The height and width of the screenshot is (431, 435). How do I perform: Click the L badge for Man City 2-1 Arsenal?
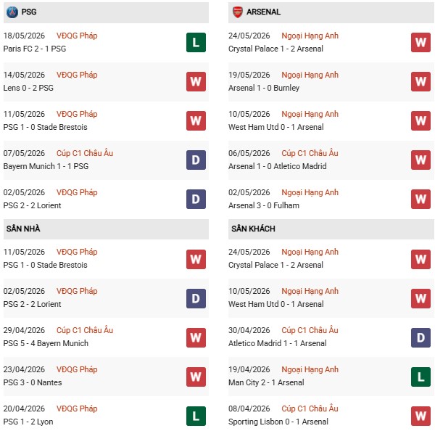click(x=420, y=377)
